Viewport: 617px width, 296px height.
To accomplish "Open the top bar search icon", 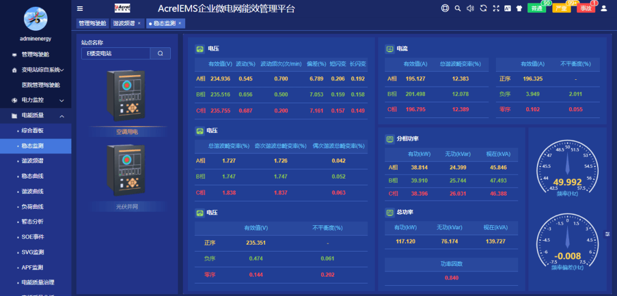I will coord(457,8).
